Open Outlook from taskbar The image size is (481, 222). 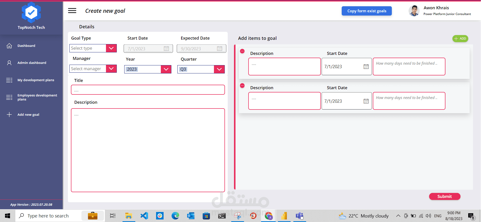pos(191,216)
